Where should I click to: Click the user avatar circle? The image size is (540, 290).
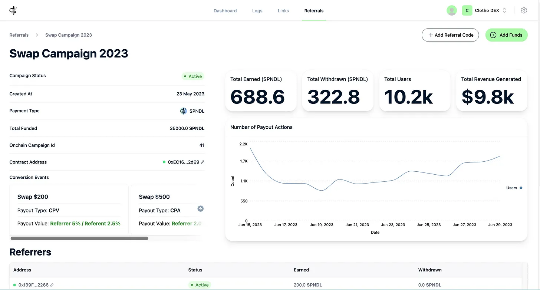(451, 10)
